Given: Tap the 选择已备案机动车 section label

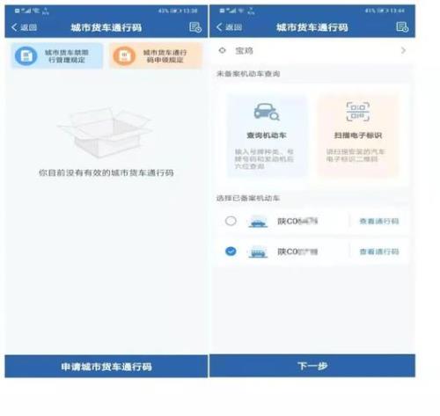Looking at the screenshot, I should (x=248, y=198).
